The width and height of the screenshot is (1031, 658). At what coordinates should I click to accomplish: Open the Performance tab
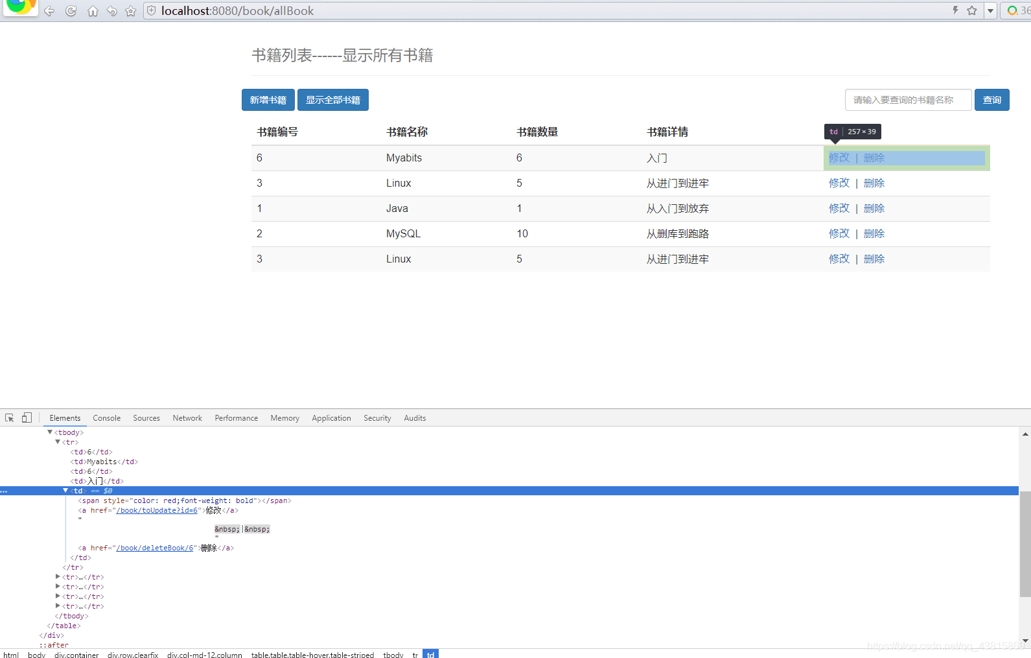coord(237,418)
